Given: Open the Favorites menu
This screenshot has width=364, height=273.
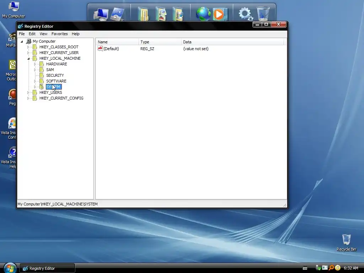Looking at the screenshot, I should (x=60, y=34).
